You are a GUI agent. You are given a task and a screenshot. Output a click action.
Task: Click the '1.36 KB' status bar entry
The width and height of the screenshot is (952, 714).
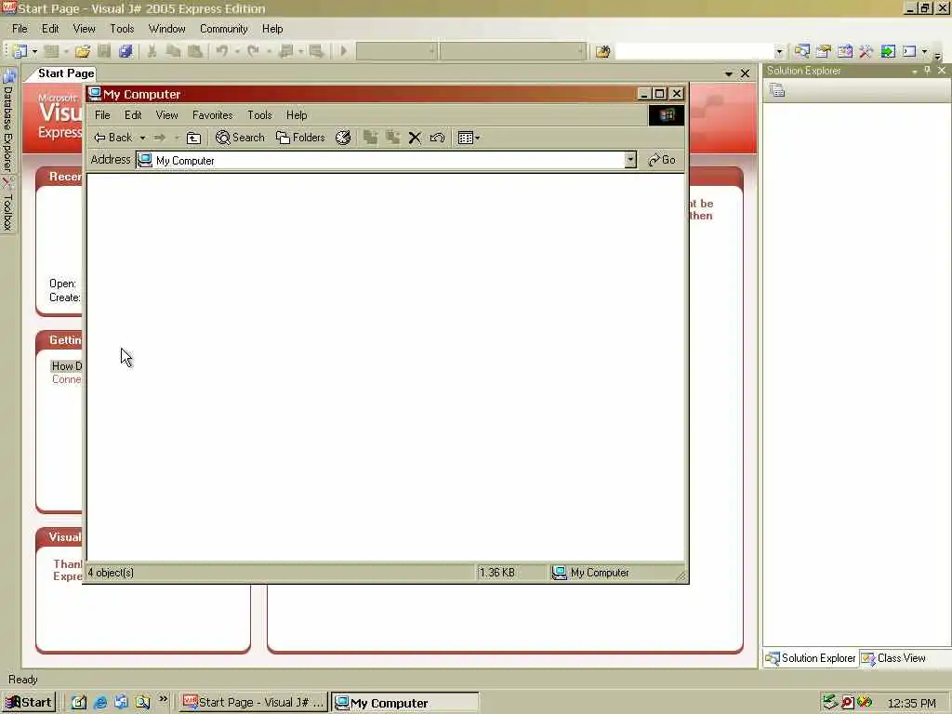(497, 573)
